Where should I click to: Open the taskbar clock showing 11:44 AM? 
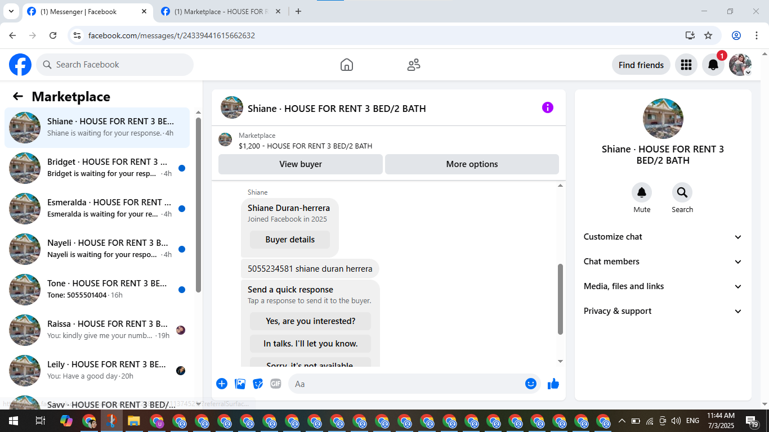(x=721, y=421)
